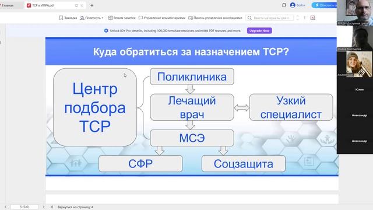
Task: Select the Юлия participant tile
Action: tap(355, 90)
